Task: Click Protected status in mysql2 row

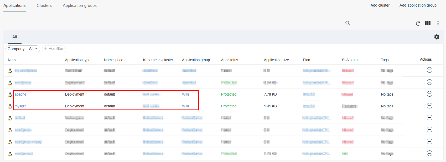Action: point(229,106)
